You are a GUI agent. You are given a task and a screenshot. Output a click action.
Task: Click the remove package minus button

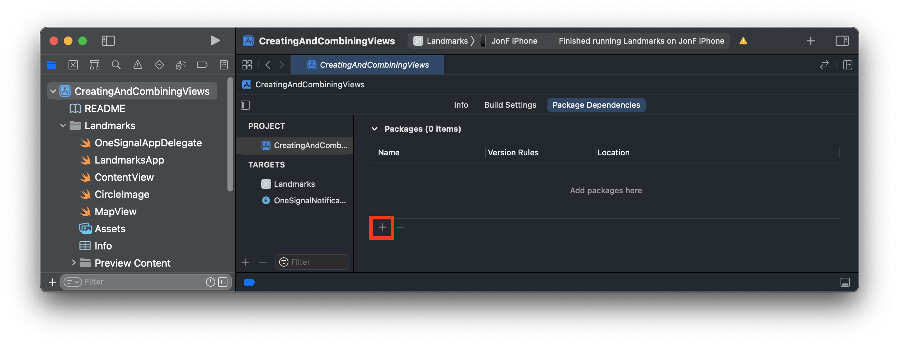tap(400, 227)
